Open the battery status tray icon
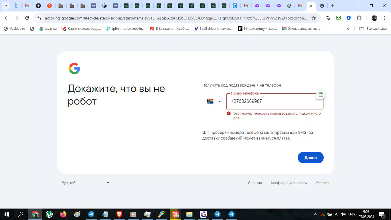This screenshot has width=391, height=220. click(x=329, y=214)
